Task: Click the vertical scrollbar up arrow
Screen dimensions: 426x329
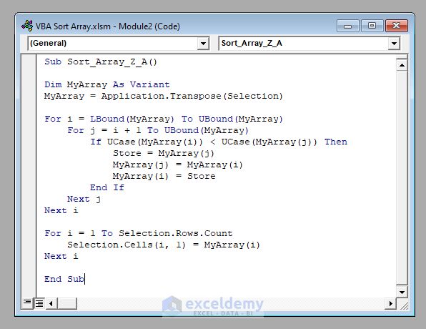Action: [x=402, y=65]
